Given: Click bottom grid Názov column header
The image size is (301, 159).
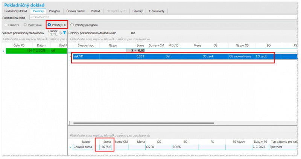Looking at the screenshot, I should click(x=86, y=142).
